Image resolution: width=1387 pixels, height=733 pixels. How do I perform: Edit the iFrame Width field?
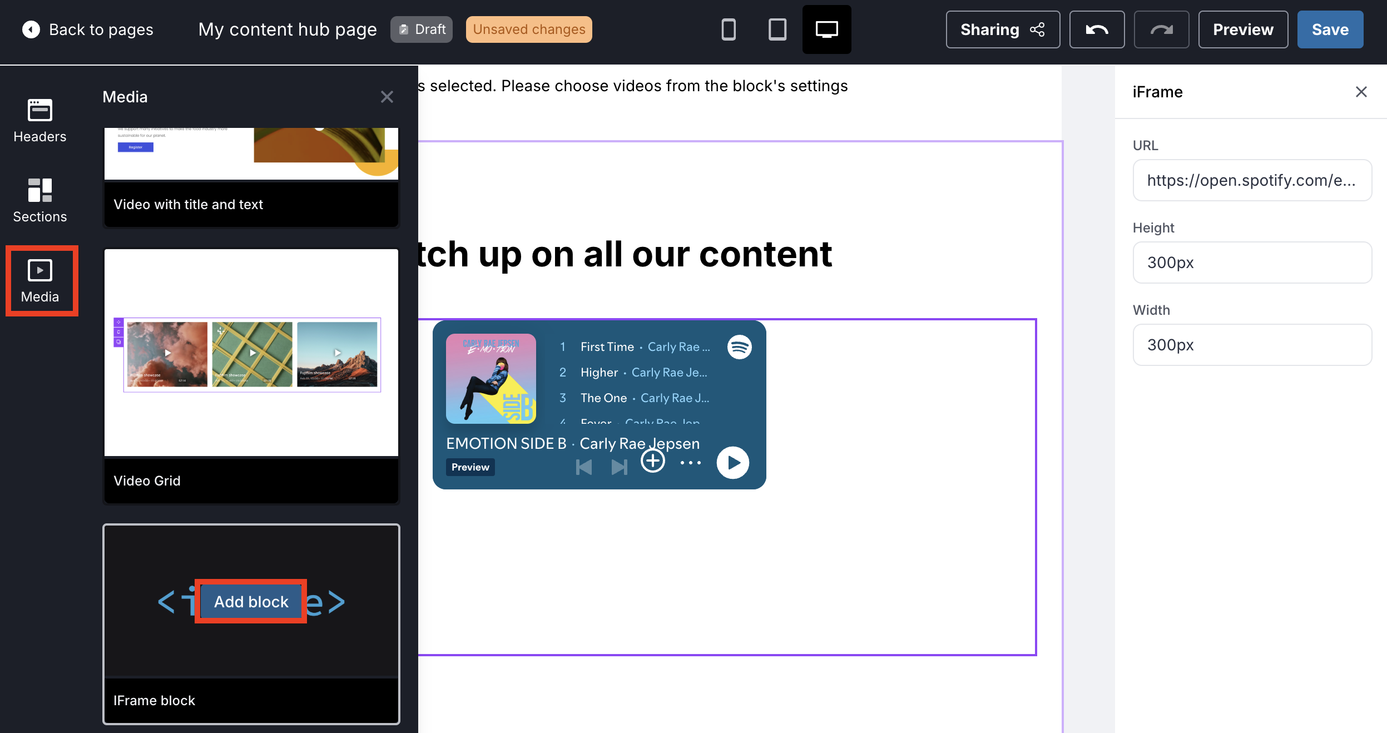[1252, 345]
